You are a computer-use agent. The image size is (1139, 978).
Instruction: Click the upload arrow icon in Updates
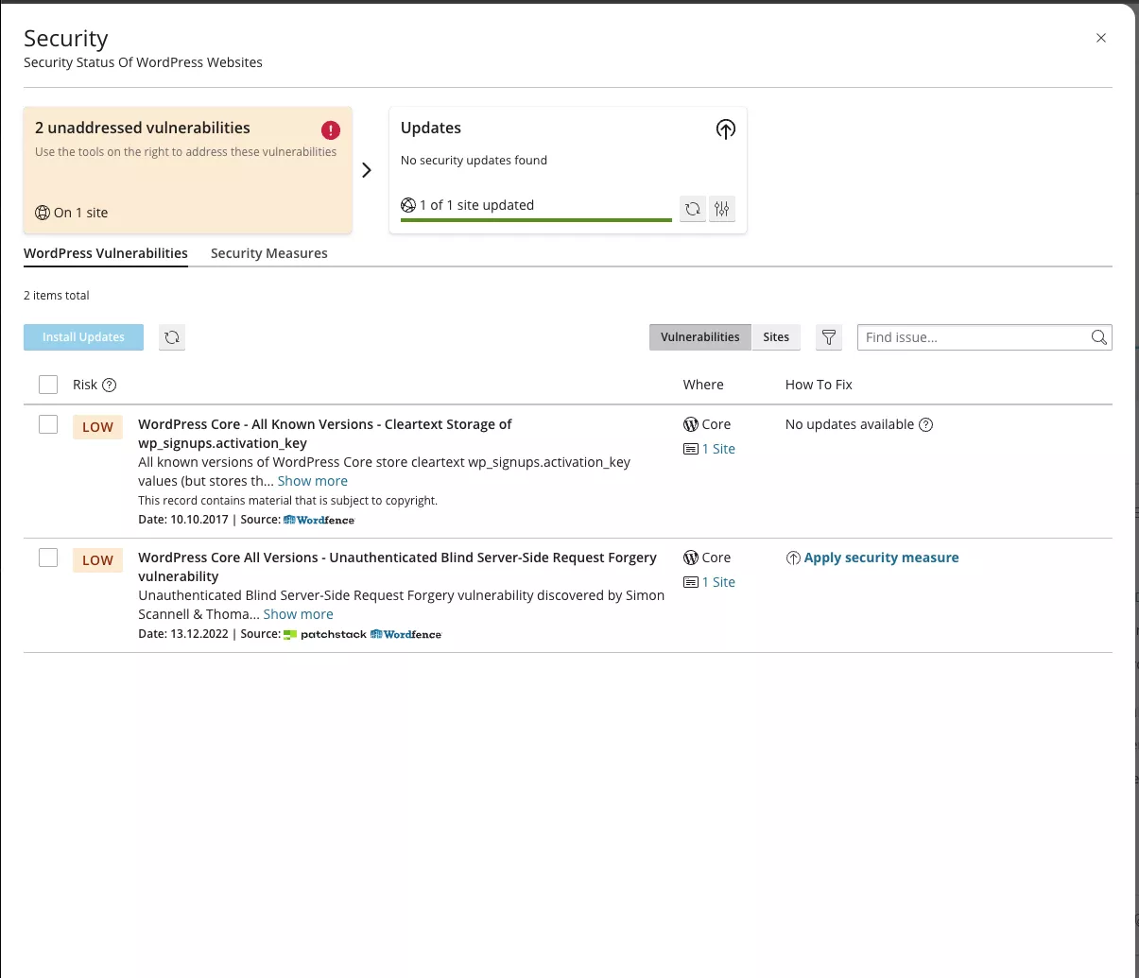tap(725, 129)
